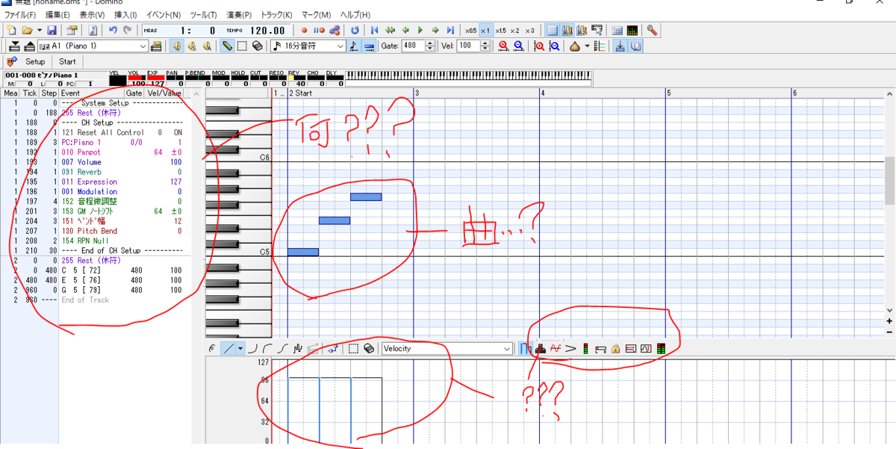Set playback speed to x1.5

[x=500, y=31]
